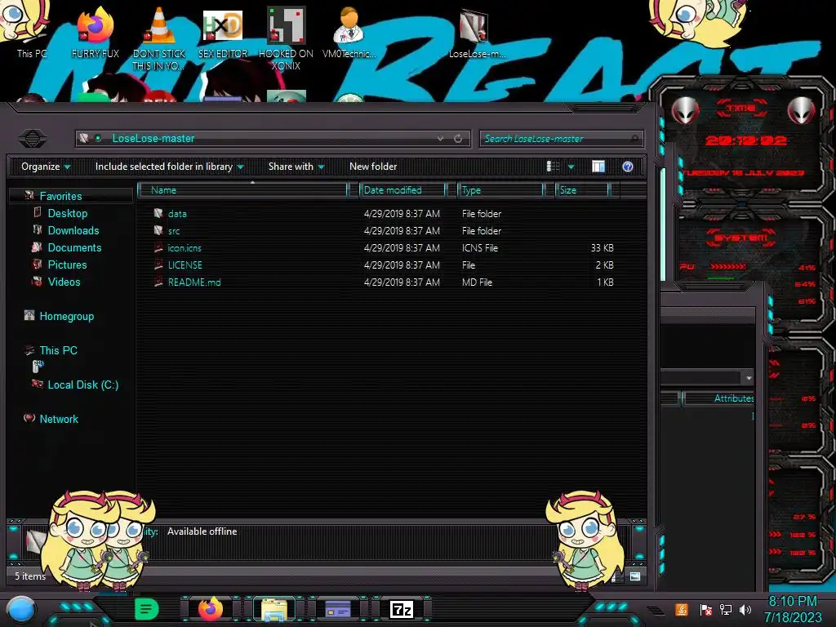Image resolution: width=836 pixels, height=627 pixels.
Task: Refresh the LoseLose-master folder view
Action: coord(458,139)
